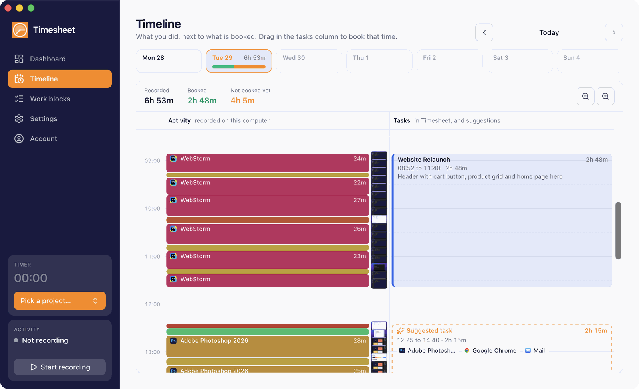Open the Pick a project dropdown

(x=60, y=301)
